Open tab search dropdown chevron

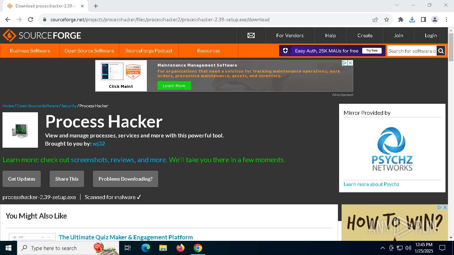(397, 5)
